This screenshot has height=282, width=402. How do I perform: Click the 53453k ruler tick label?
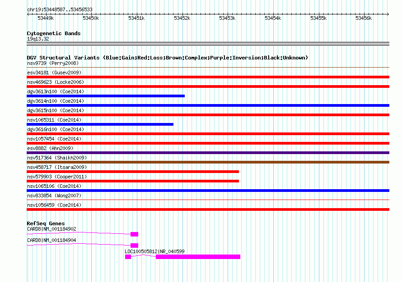(227, 18)
